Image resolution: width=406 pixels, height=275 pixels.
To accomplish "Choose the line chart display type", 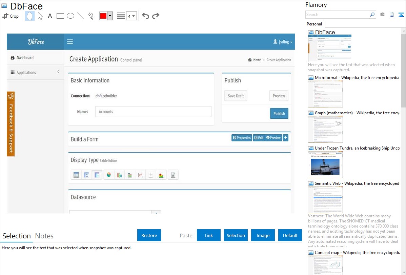I will click(140, 175).
